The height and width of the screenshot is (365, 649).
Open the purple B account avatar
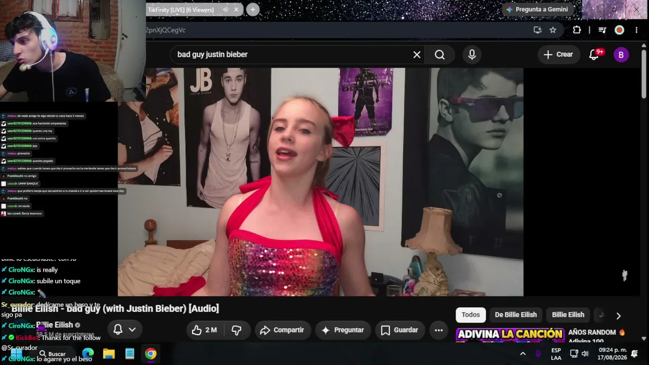click(x=621, y=55)
